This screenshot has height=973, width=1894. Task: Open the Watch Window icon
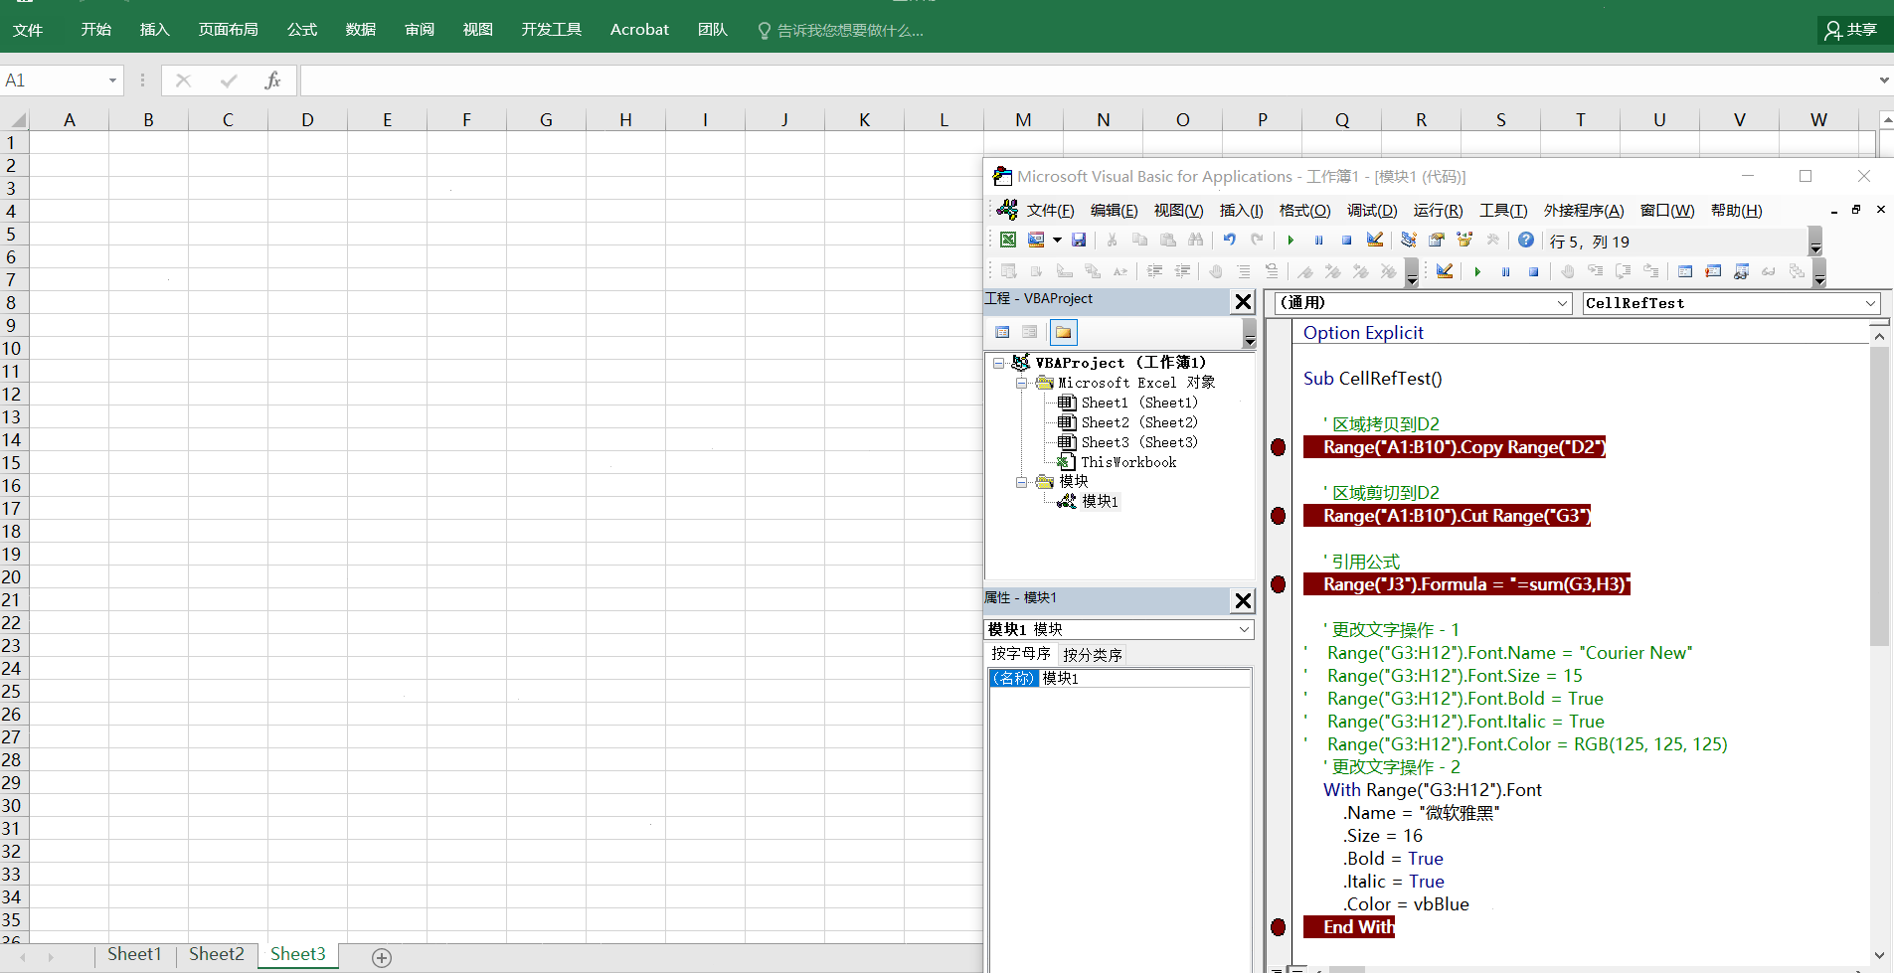coord(1741,271)
